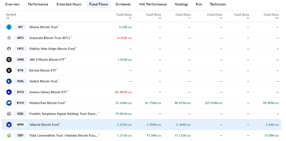Click the 6.53B USD value for IBIT
Image resolution: width=286 pixels, height=141 pixels.
(x=125, y=27)
